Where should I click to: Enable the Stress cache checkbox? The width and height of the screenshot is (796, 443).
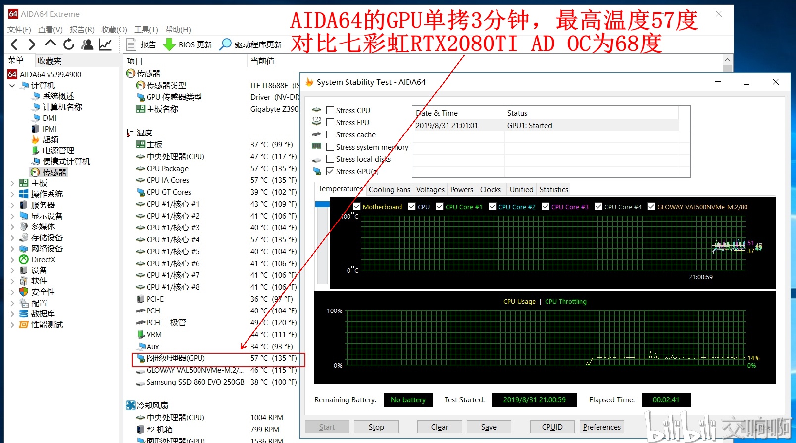pyautogui.click(x=330, y=134)
